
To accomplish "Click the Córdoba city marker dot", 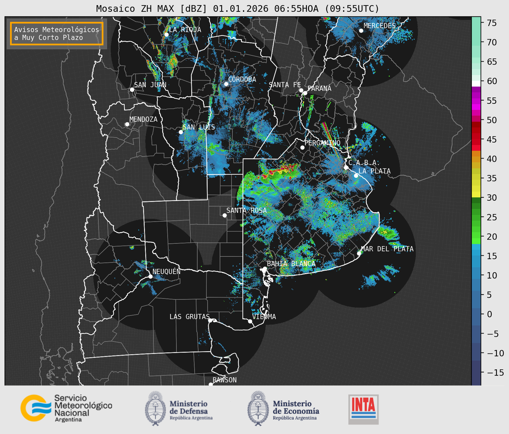I will click(226, 84).
